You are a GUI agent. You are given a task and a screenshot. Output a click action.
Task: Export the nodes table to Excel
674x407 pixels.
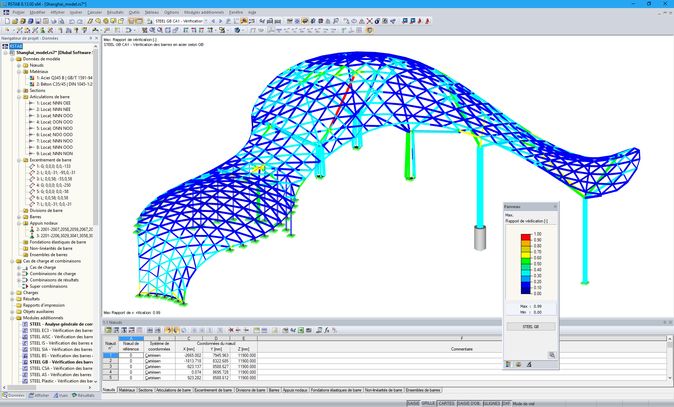[x=300, y=330]
